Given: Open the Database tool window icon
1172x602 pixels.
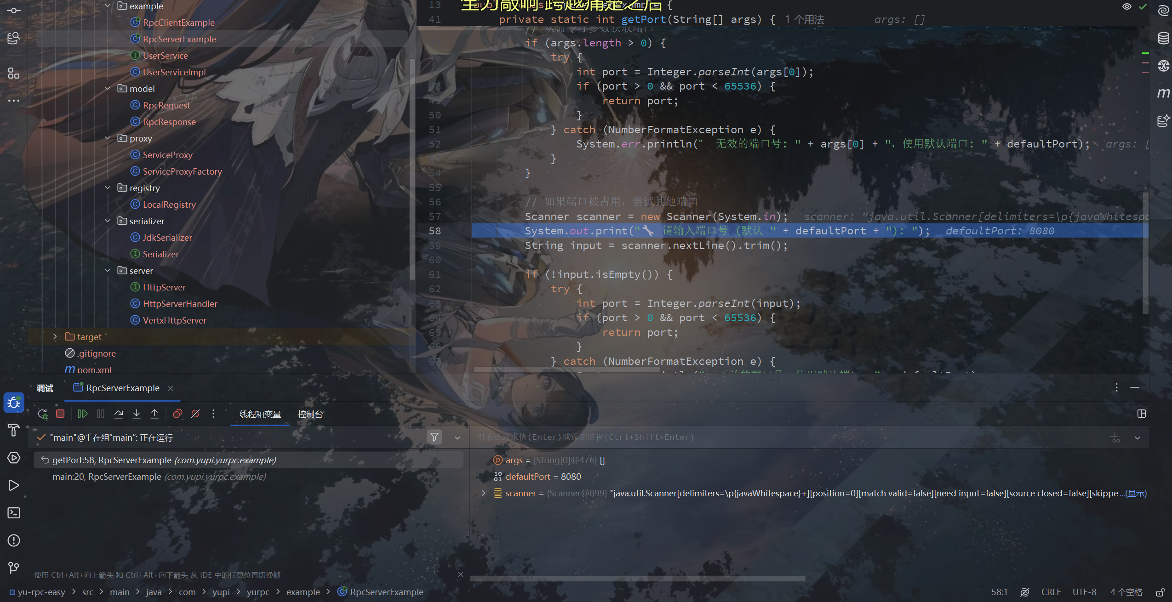Looking at the screenshot, I should pyautogui.click(x=1163, y=38).
